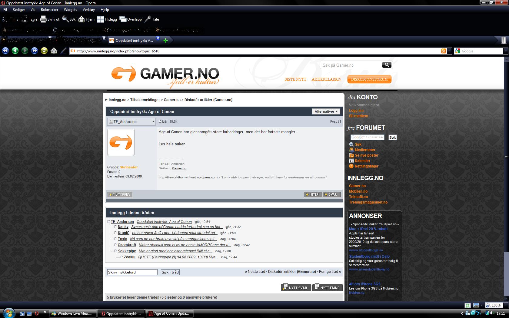Click the Søk på Gamer.no search field
This screenshot has width=509, height=318.
[351, 65]
